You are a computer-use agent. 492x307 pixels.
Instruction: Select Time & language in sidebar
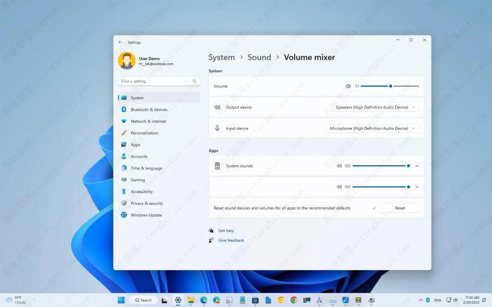(x=146, y=168)
